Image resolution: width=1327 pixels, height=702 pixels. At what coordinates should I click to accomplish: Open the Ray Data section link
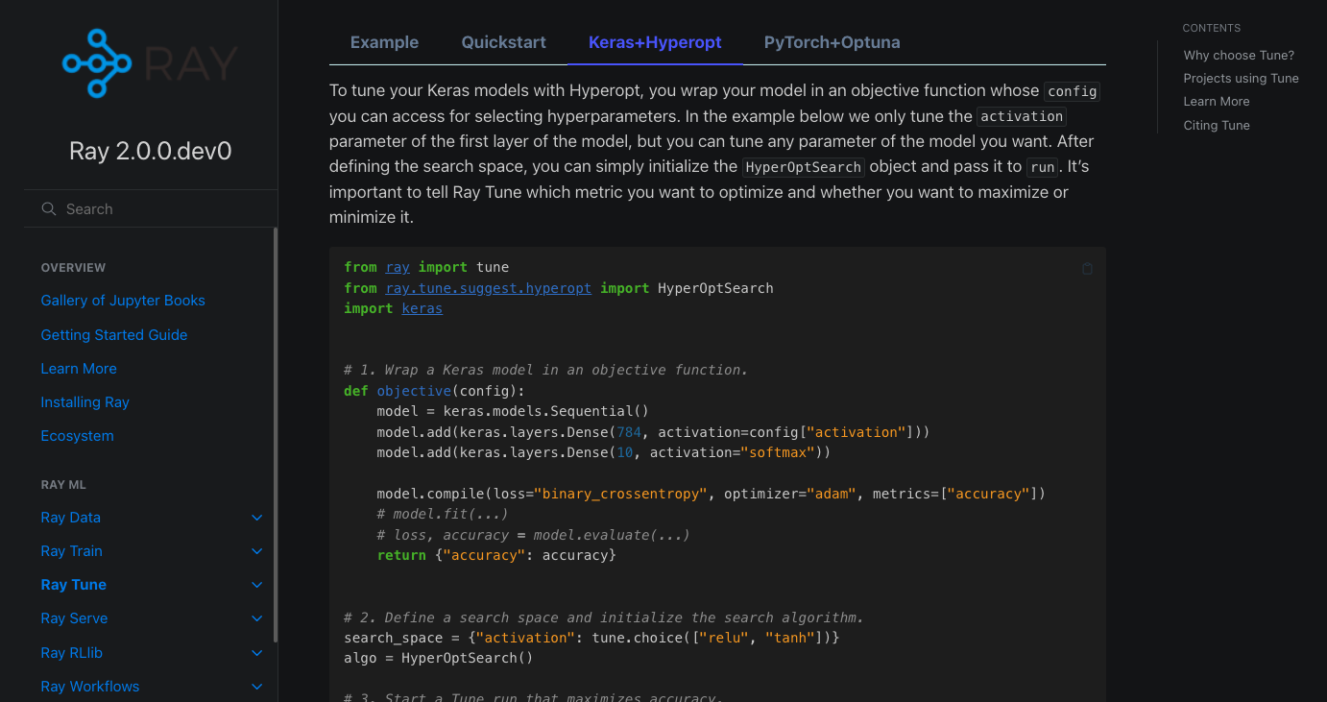tap(70, 518)
